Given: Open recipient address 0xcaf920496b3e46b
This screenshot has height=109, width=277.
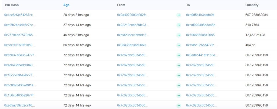Looking at the screenshot, I should [202, 25].
